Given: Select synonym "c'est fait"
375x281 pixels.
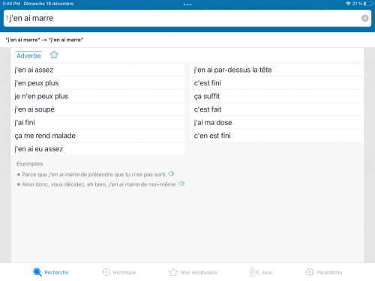Looking at the screenshot, I should 277,109.
